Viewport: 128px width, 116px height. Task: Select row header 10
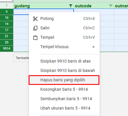6,18
